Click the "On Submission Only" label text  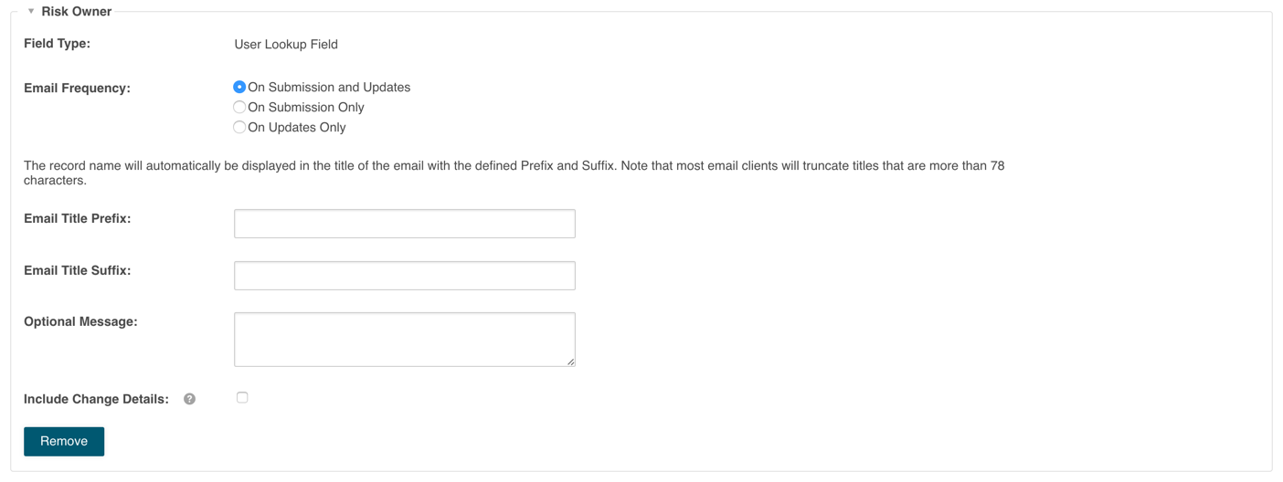click(306, 108)
